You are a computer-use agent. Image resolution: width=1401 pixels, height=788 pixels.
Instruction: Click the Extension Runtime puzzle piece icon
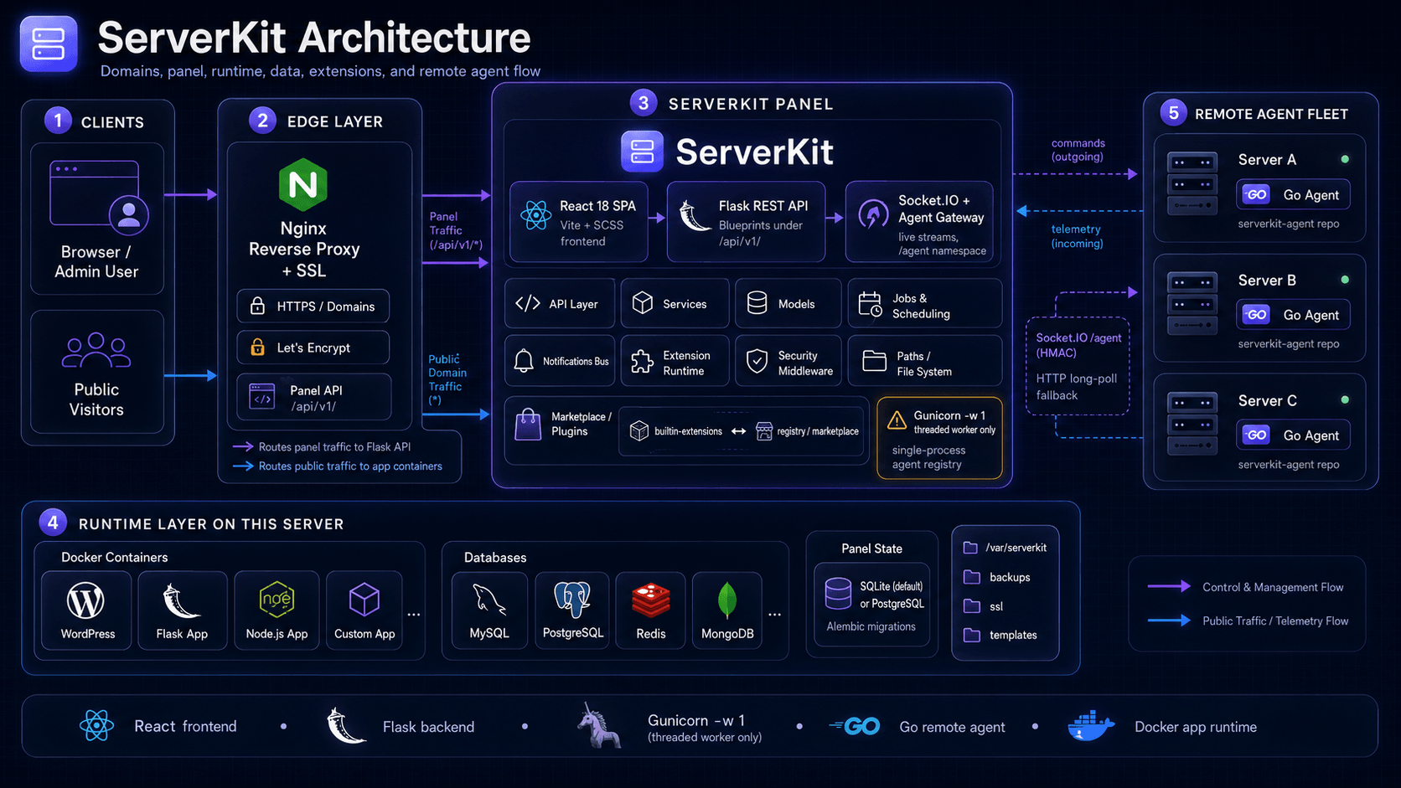click(x=643, y=361)
